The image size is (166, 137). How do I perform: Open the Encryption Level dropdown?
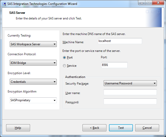pyautogui.click(x=33, y=82)
